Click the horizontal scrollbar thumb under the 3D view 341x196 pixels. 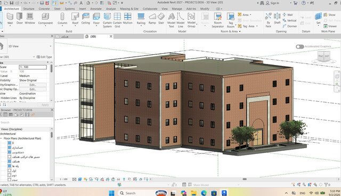(245, 179)
